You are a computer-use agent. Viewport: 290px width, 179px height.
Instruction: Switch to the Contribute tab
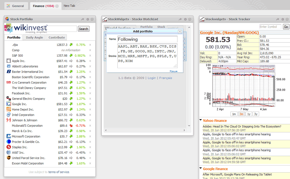57,38
